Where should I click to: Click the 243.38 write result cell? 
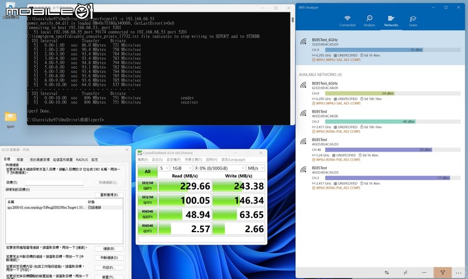coord(239,186)
